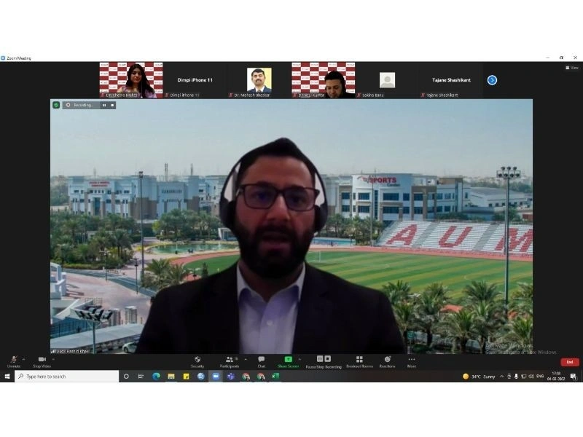Stop the recording in the recording indicator
Screen dimensions: 583x437
coord(112,105)
